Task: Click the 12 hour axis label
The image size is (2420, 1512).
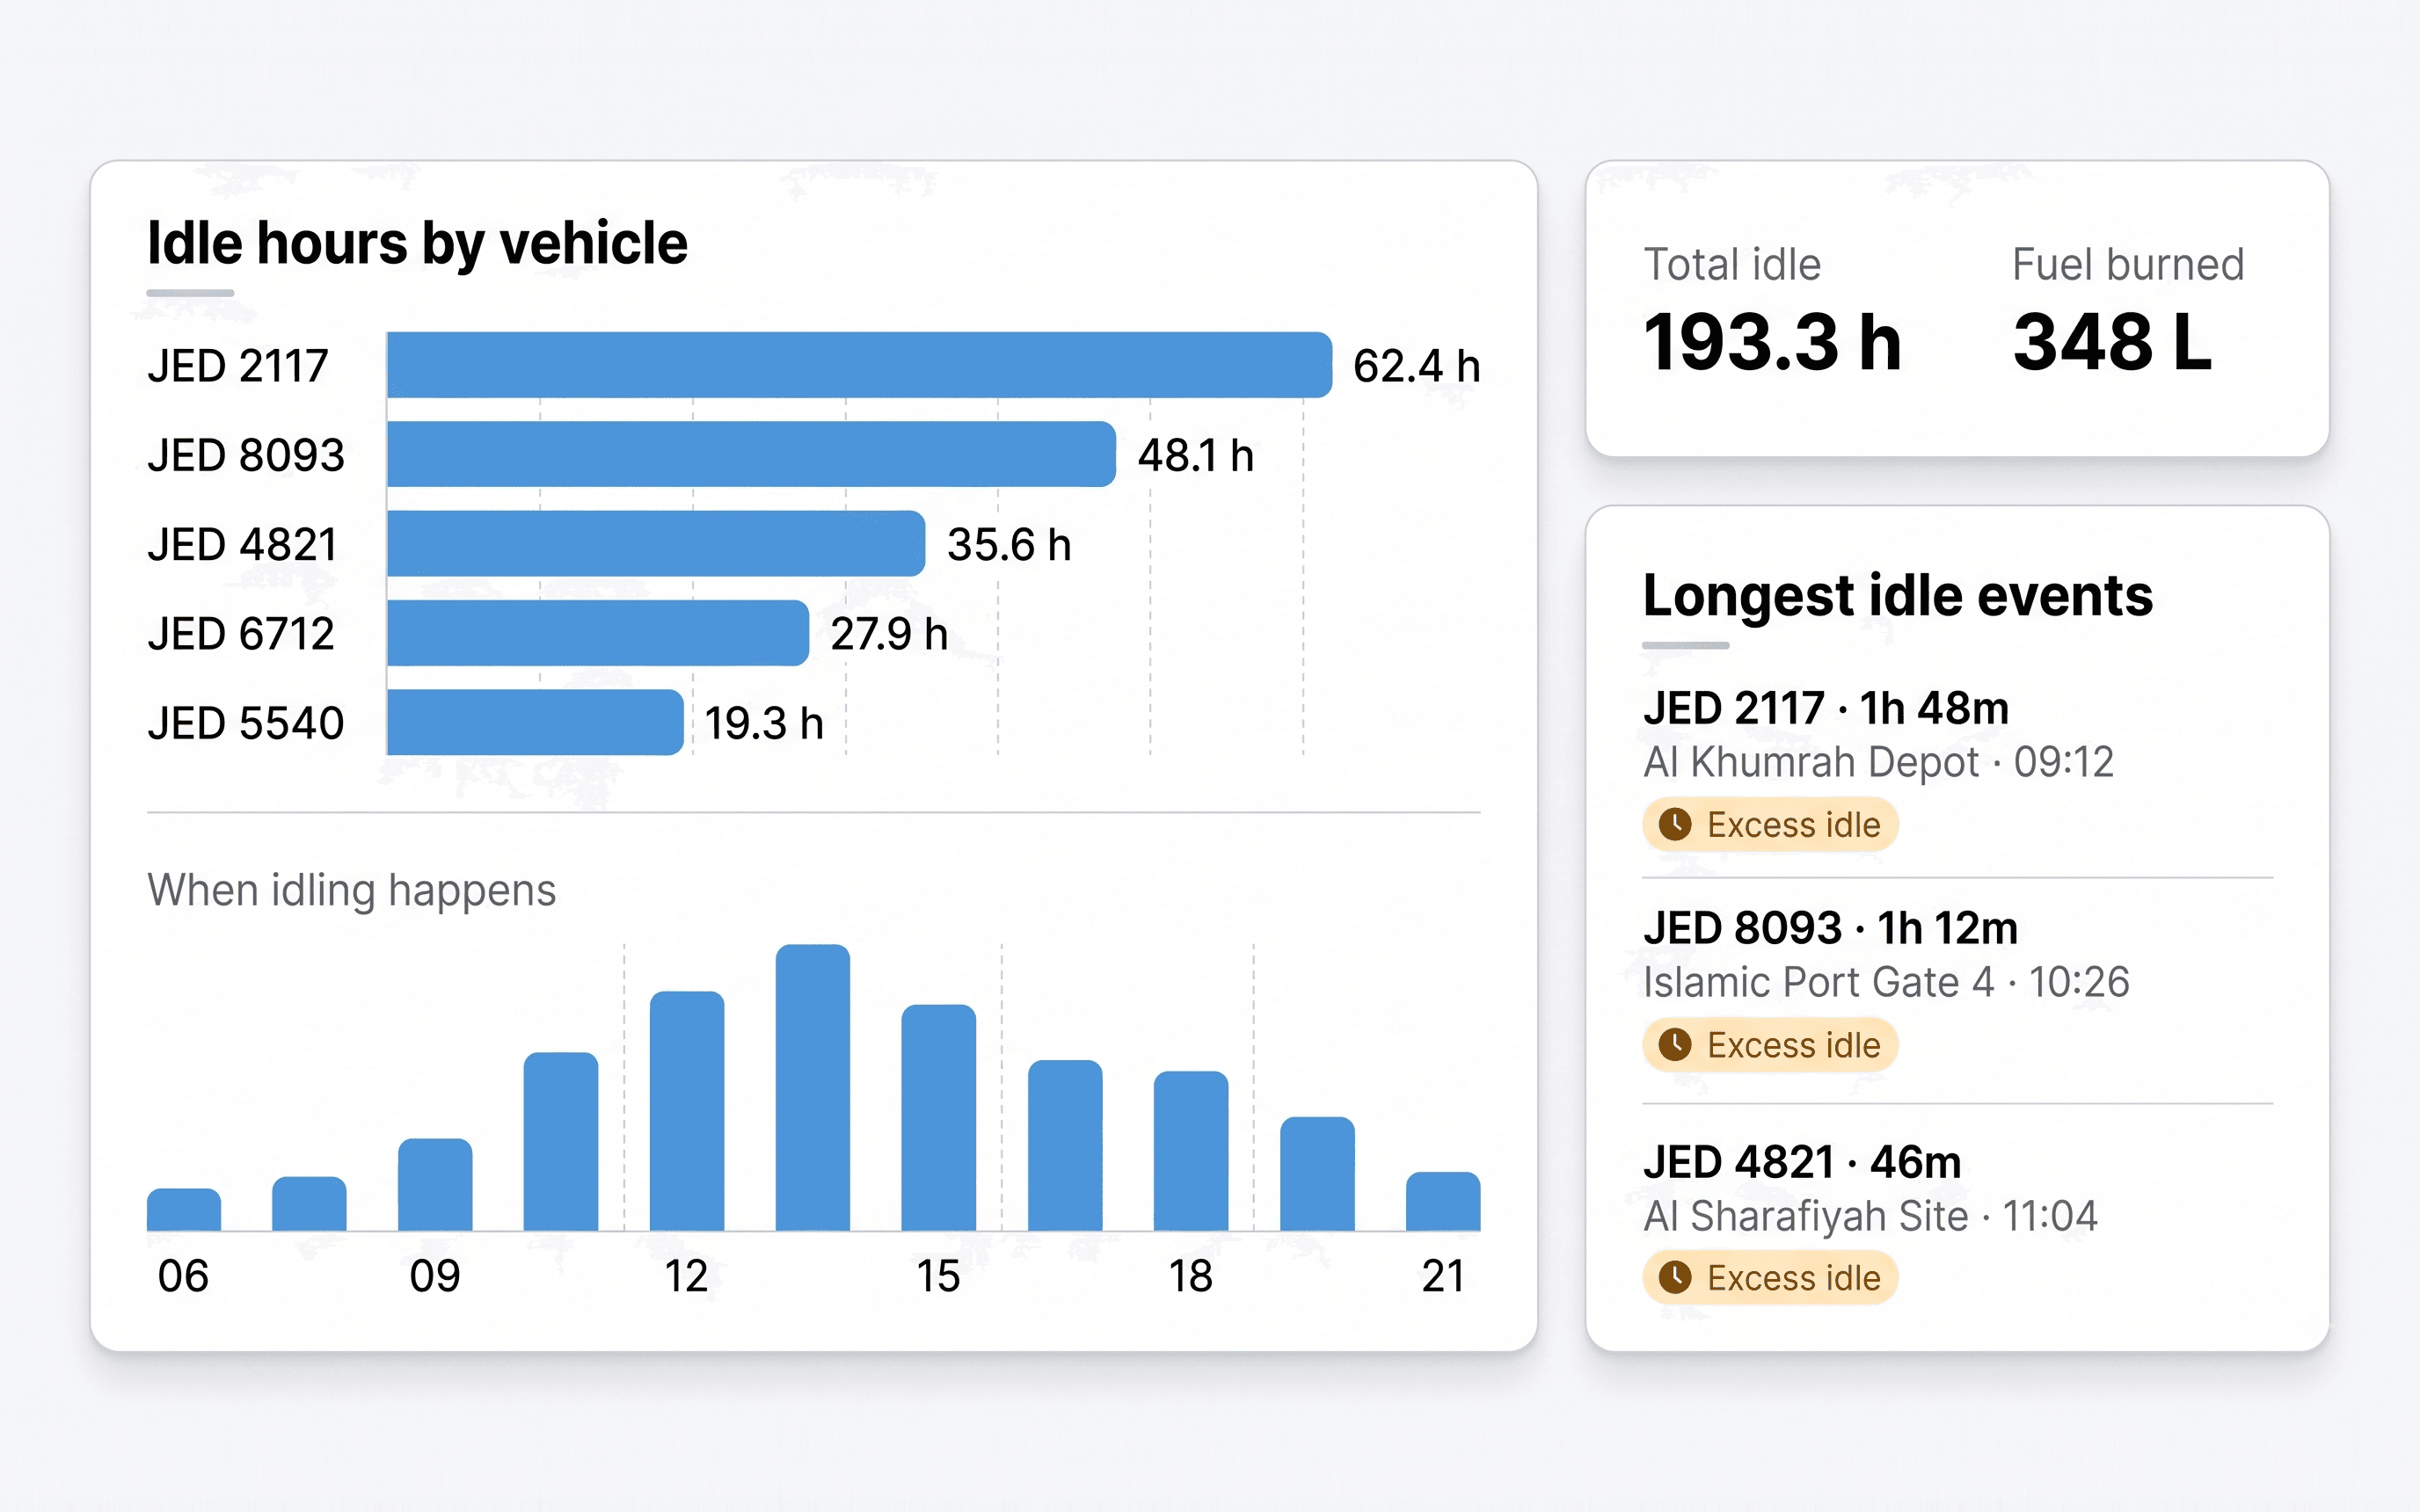Action: tap(687, 1276)
